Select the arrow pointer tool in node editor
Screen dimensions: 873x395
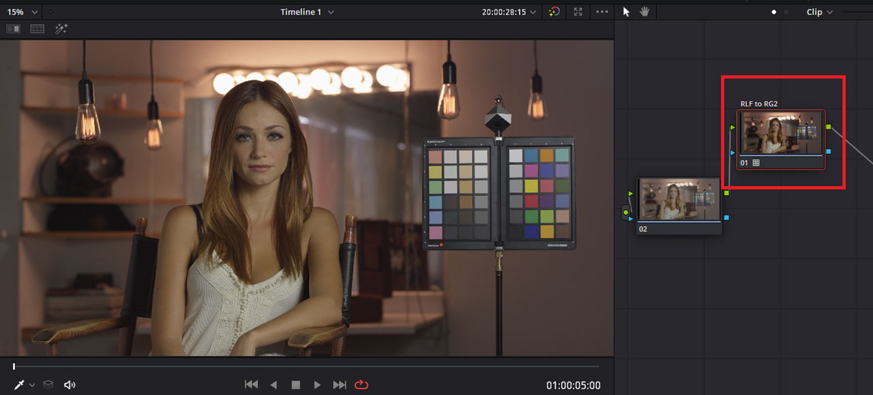(627, 12)
